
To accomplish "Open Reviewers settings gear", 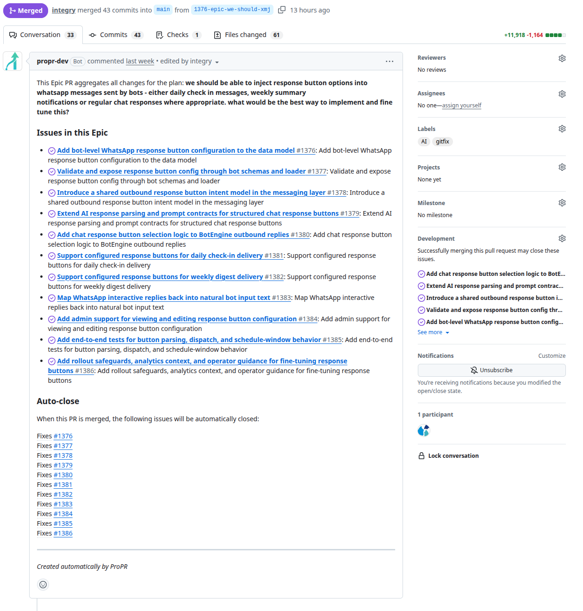I will pos(562,58).
